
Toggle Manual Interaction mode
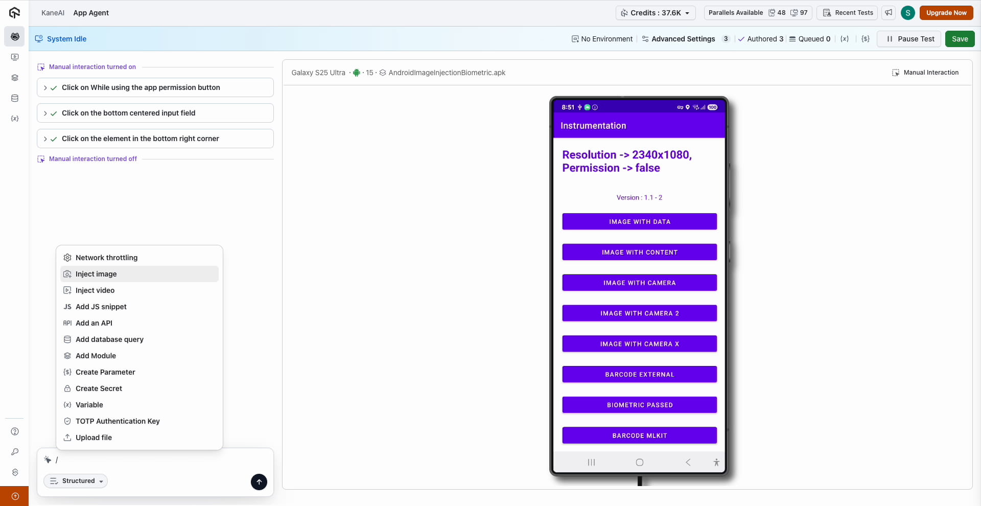(925, 73)
